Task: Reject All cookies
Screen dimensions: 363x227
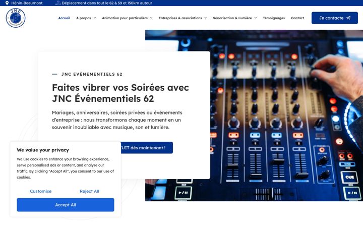Action: click(x=89, y=191)
